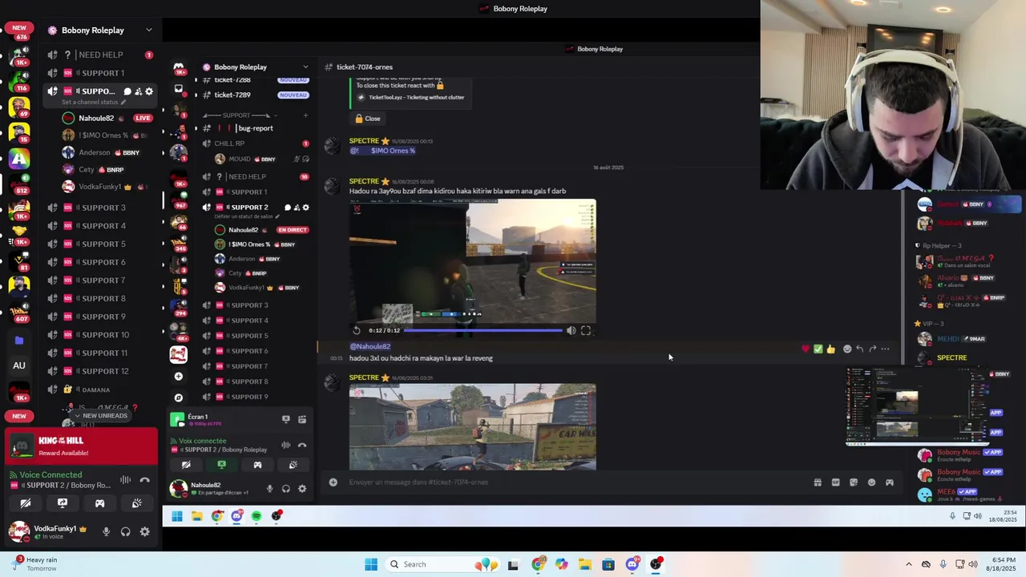Open gift icon in message bar
The height and width of the screenshot is (577, 1026).
pyautogui.click(x=818, y=482)
